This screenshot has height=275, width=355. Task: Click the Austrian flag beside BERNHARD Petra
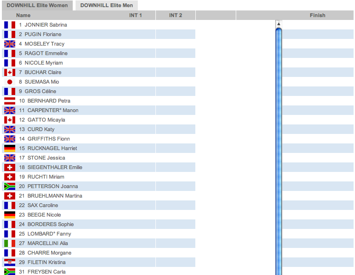click(10, 101)
